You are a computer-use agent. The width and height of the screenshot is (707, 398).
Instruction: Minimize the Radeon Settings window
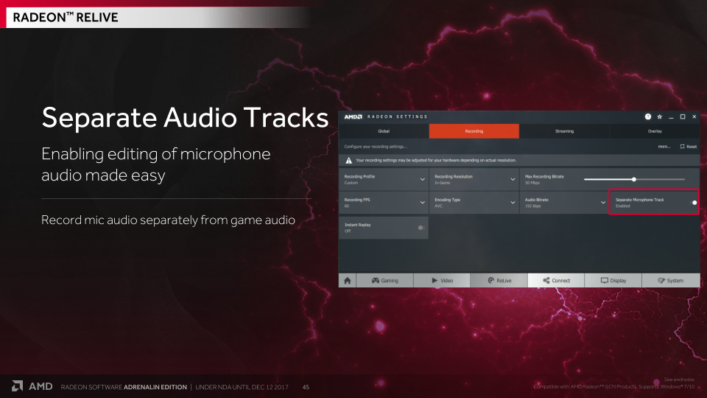pyautogui.click(x=671, y=117)
